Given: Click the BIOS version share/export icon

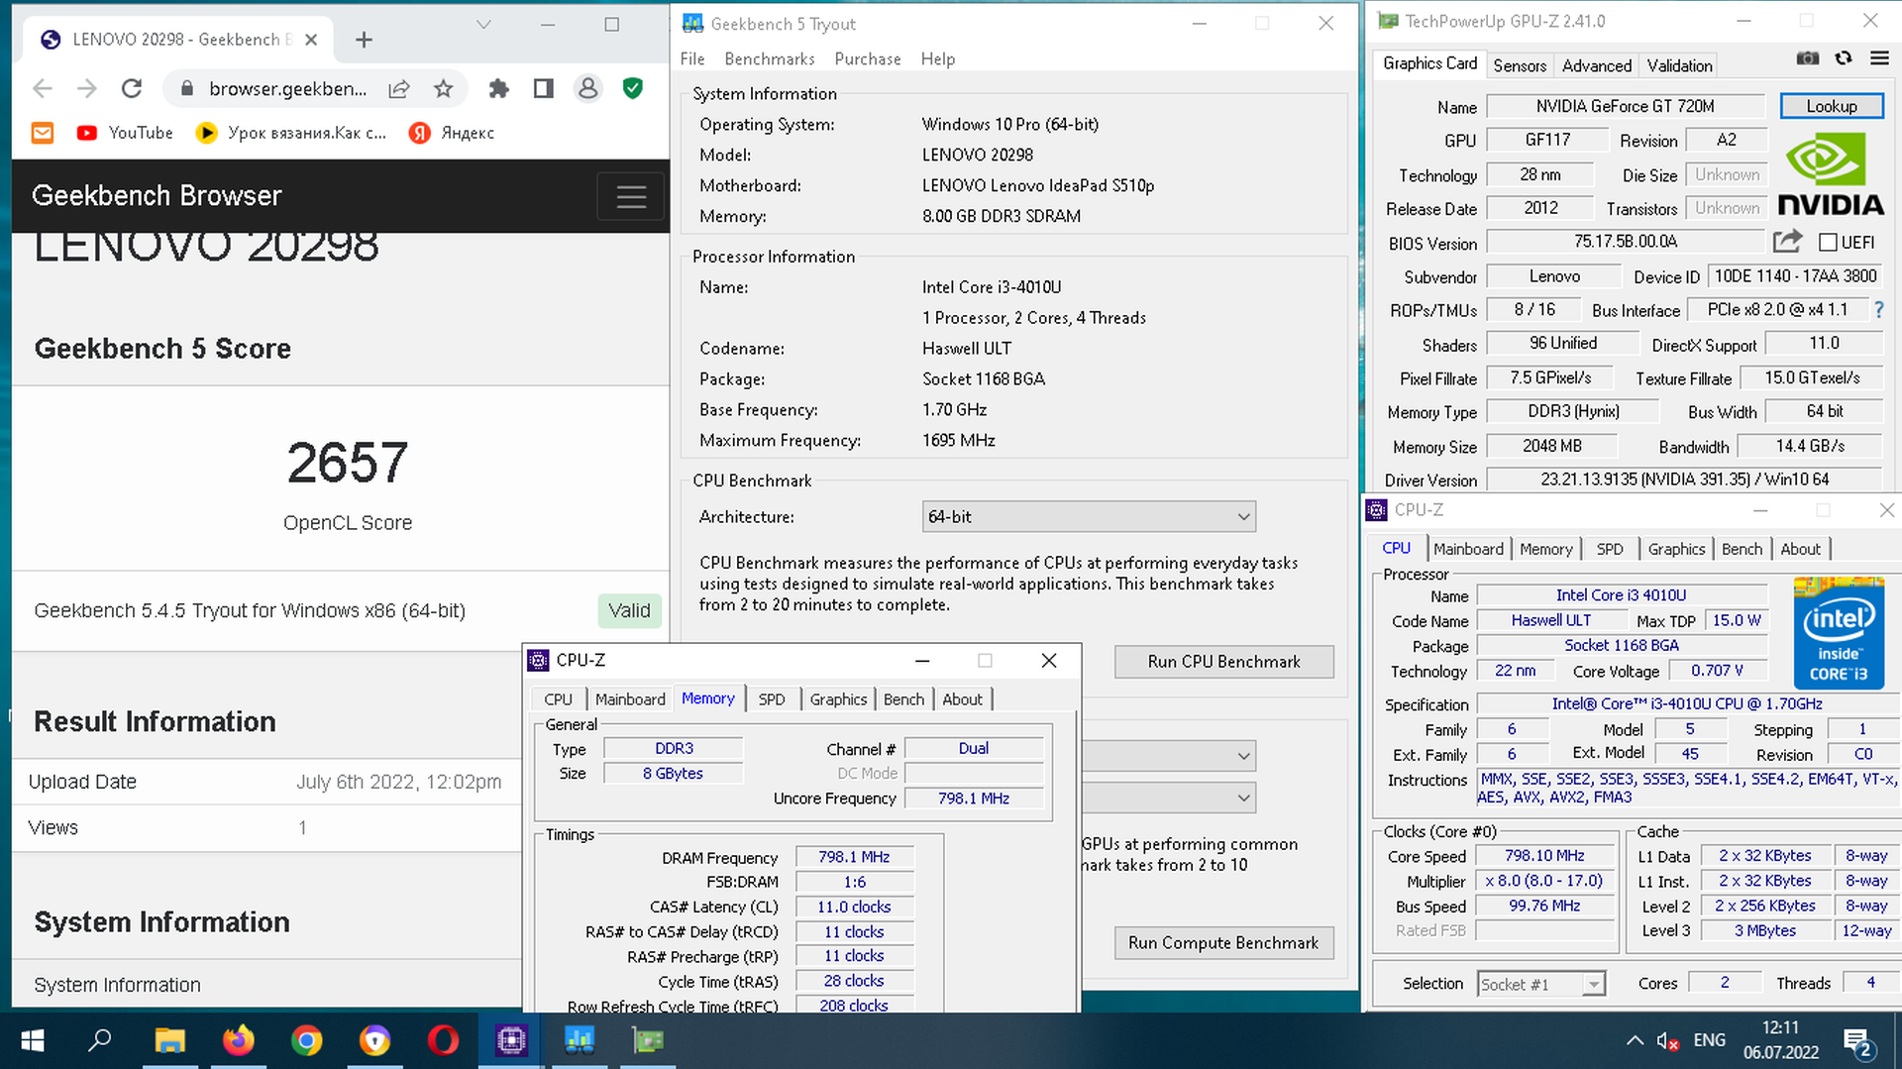Looking at the screenshot, I should [x=1787, y=241].
